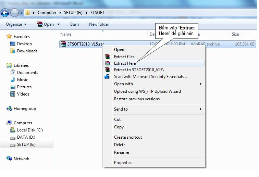Open the recent locations dropdown arrow

click(x=21, y=13)
